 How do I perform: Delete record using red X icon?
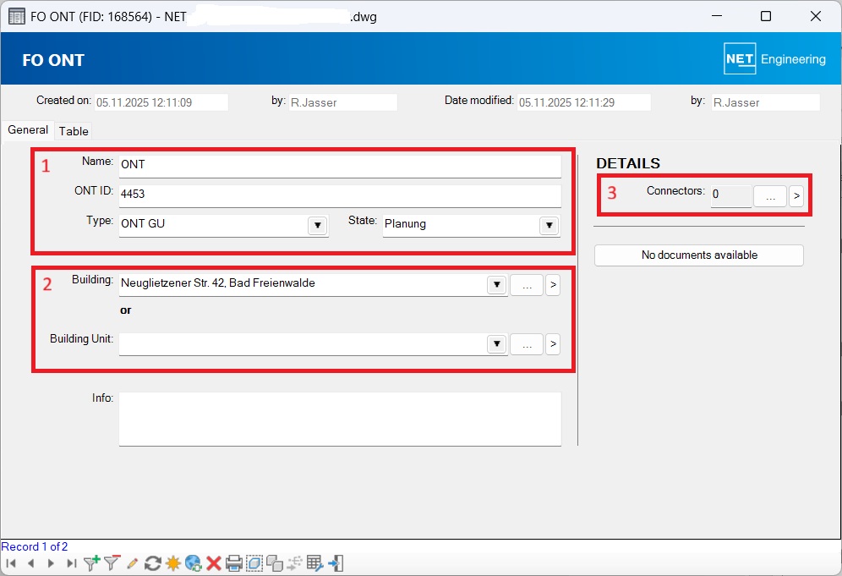(x=214, y=563)
